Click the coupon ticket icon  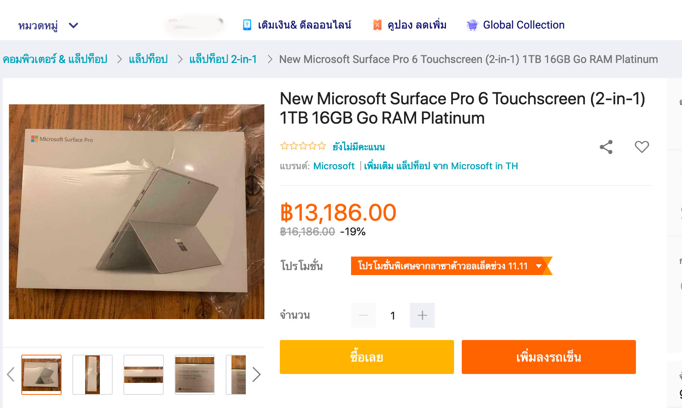377,25
